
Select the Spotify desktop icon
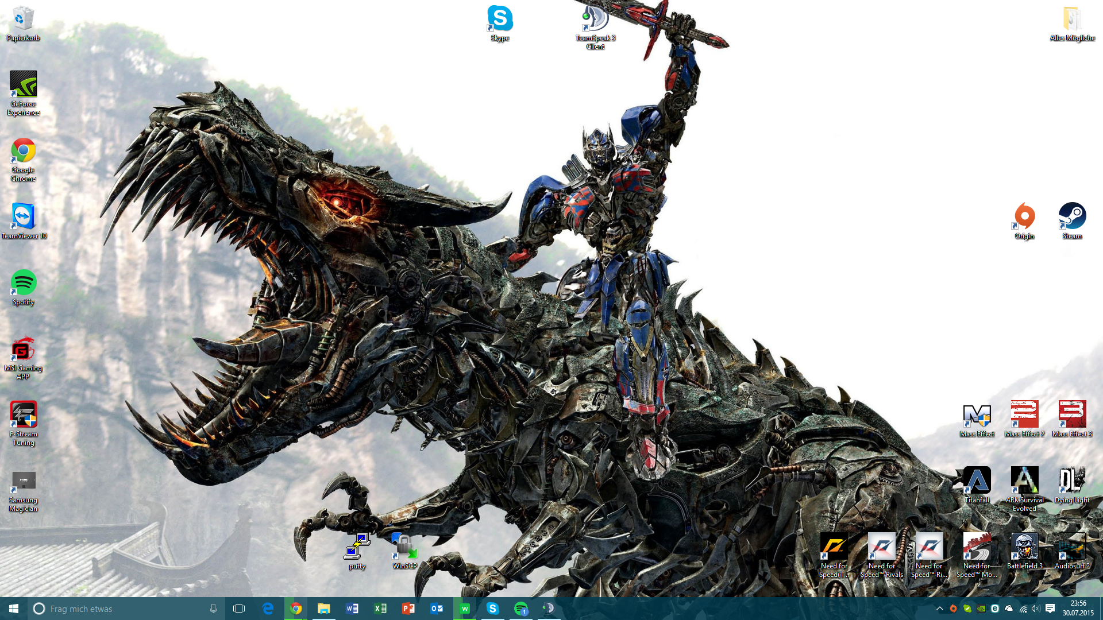(x=24, y=283)
